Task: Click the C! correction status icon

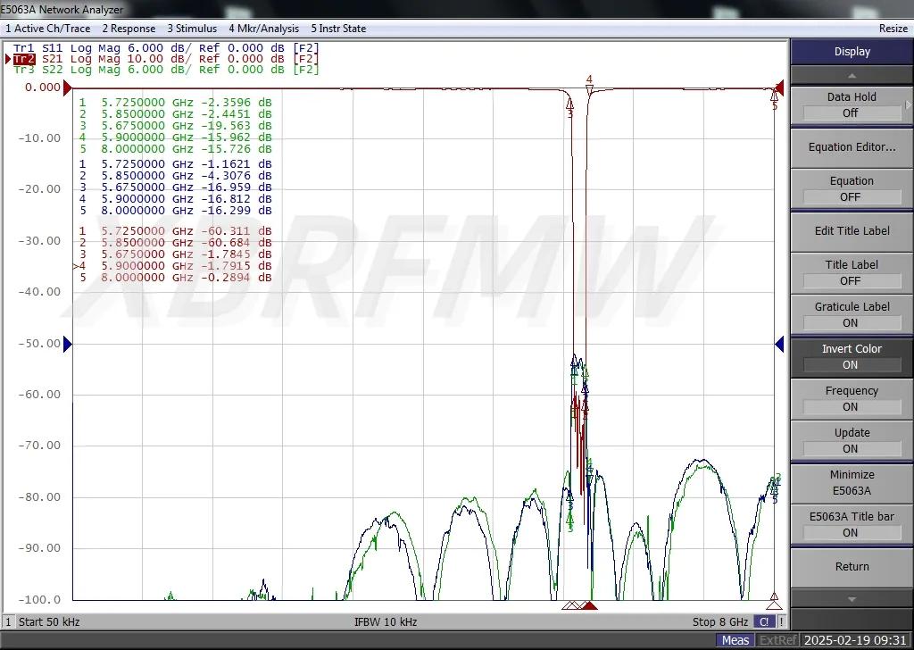Action: tap(766, 621)
